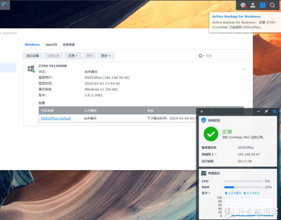The width and height of the screenshot is (281, 220).
Task: Click the 正常 healthy status text
Action: (x=227, y=132)
